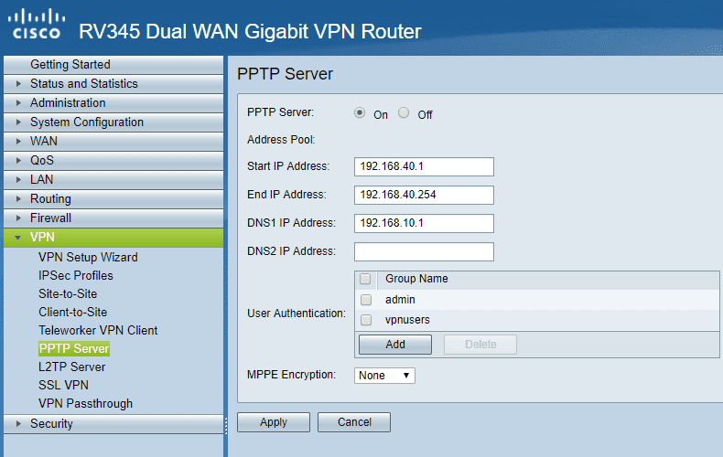Screen dimensions: 723x457
Task: Expand the System Configuration arrow
Action: tap(18, 122)
